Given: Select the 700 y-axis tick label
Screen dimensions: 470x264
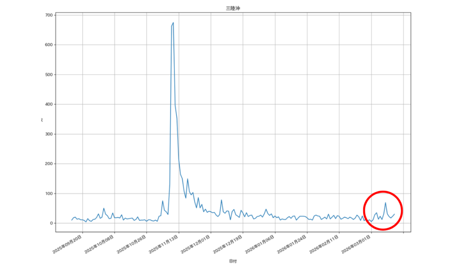Looking at the screenshot, I should tap(49, 15).
